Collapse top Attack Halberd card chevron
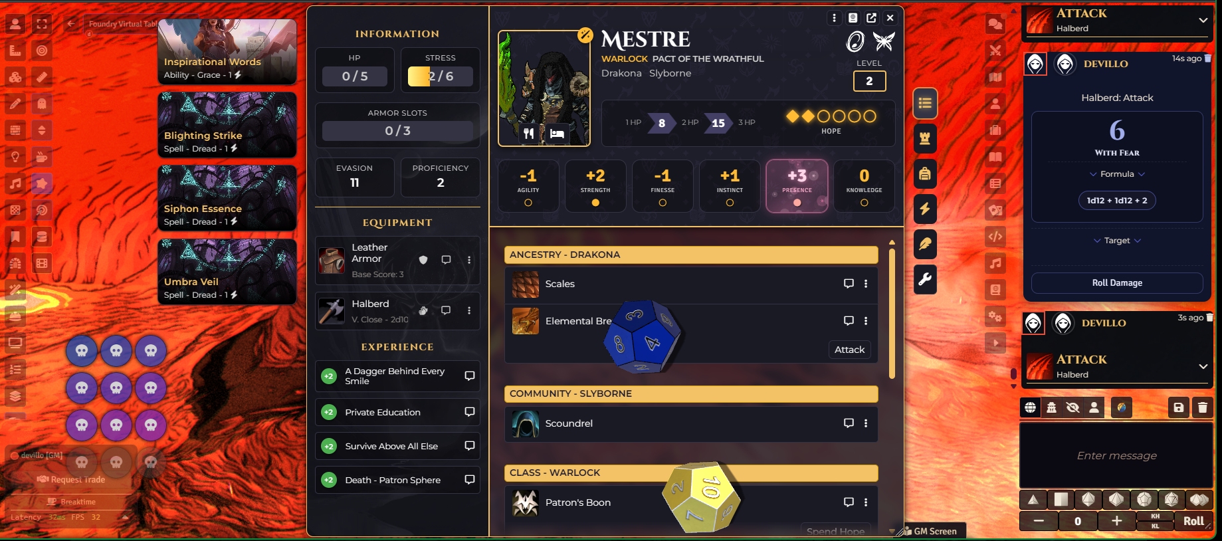 tap(1203, 21)
